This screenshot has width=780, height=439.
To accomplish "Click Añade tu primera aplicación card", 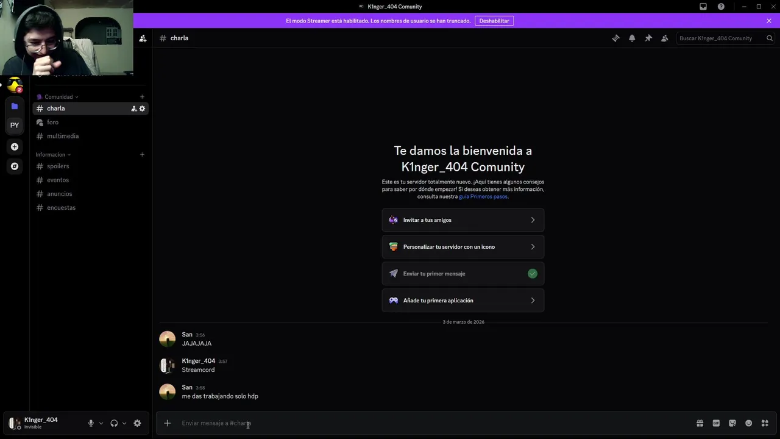I will coord(463,301).
